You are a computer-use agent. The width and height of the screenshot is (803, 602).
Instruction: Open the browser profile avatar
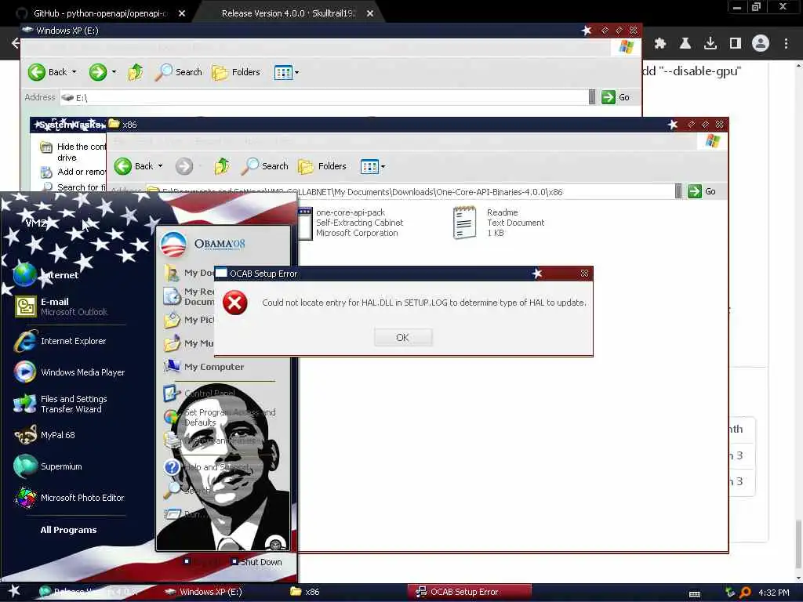pos(761,44)
